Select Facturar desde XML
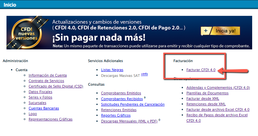This screenshot has width=258, height=136. point(202,99)
